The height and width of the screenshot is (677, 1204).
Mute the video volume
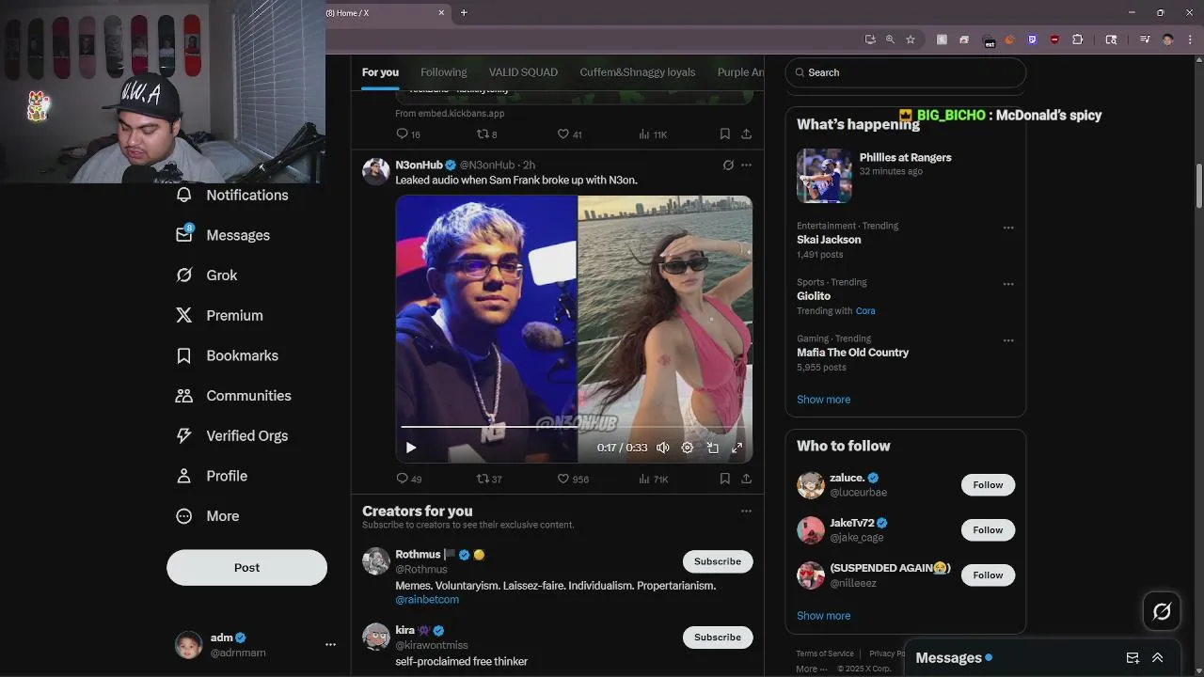pos(663,448)
